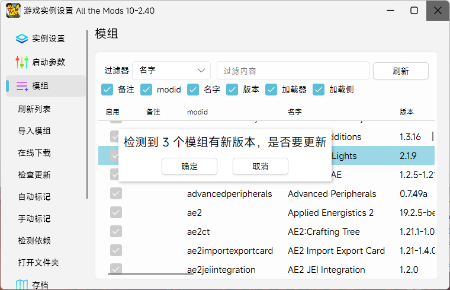The width and height of the screenshot is (450, 290).
Task: Click the horizontal scrollbar under mod list
Action: click(x=150, y=274)
